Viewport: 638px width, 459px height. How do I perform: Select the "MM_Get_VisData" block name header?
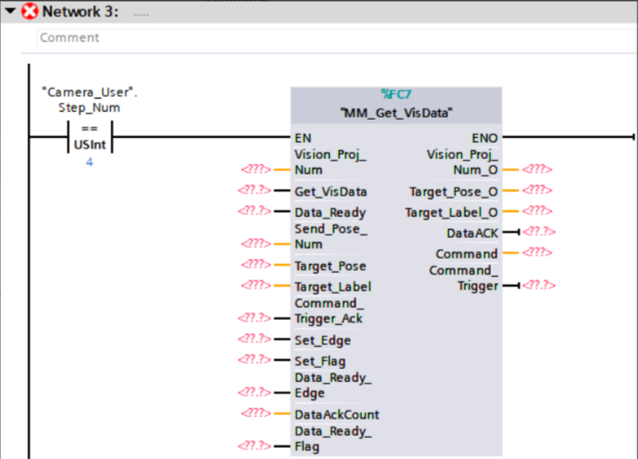[x=396, y=112]
